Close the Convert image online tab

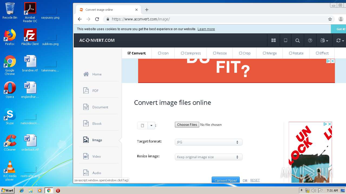point(137,10)
